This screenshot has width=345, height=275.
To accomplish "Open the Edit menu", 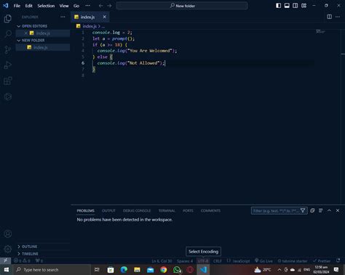I will tap(28, 6).
